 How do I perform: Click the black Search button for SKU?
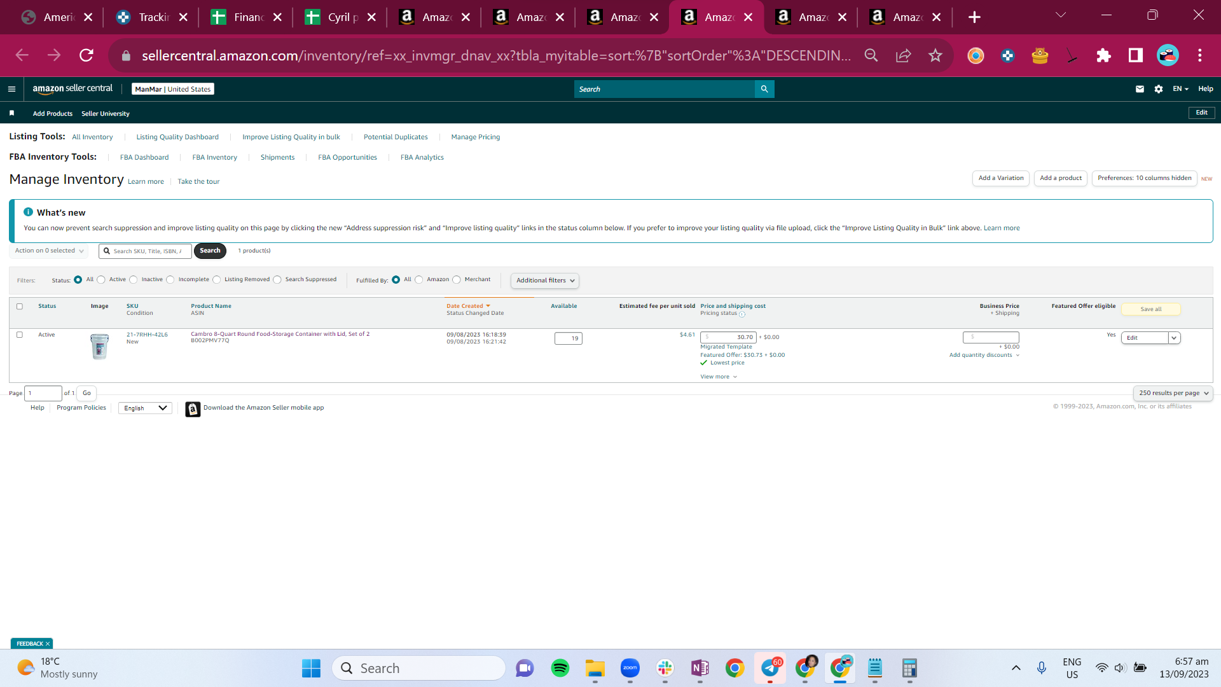click(x=210, y=251)
